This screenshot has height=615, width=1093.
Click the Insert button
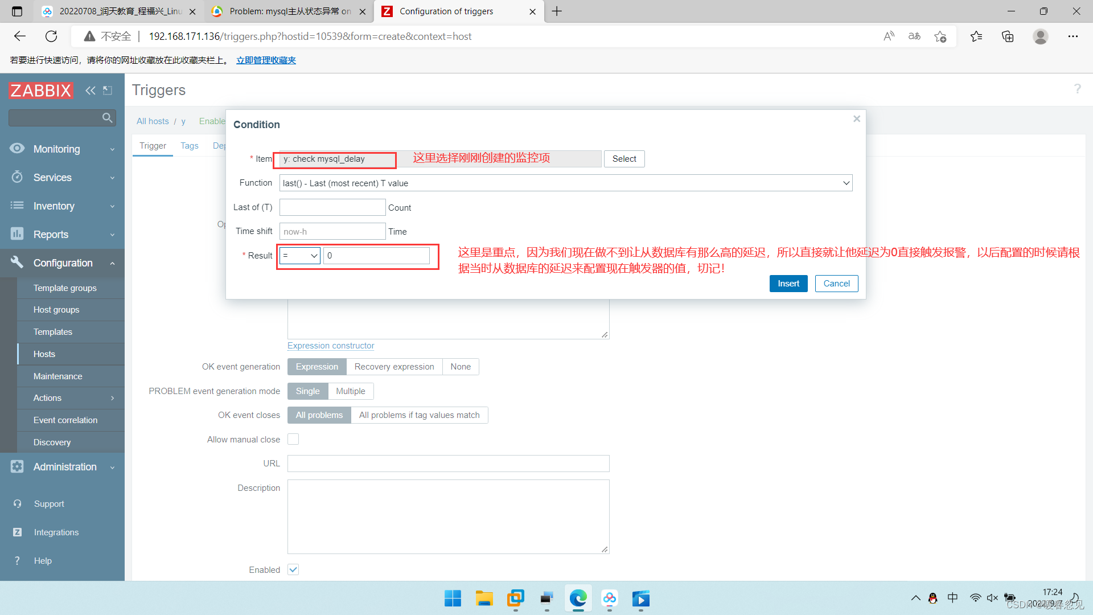[788, 284]
